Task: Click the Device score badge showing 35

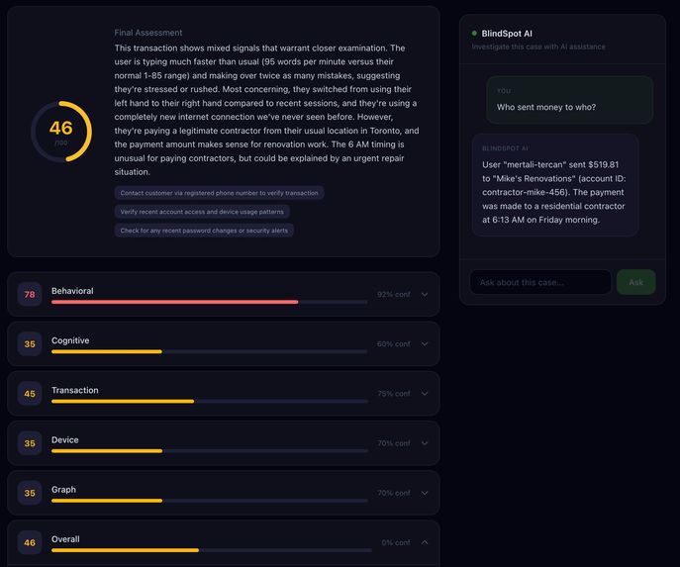Action: tap(30, 443)
